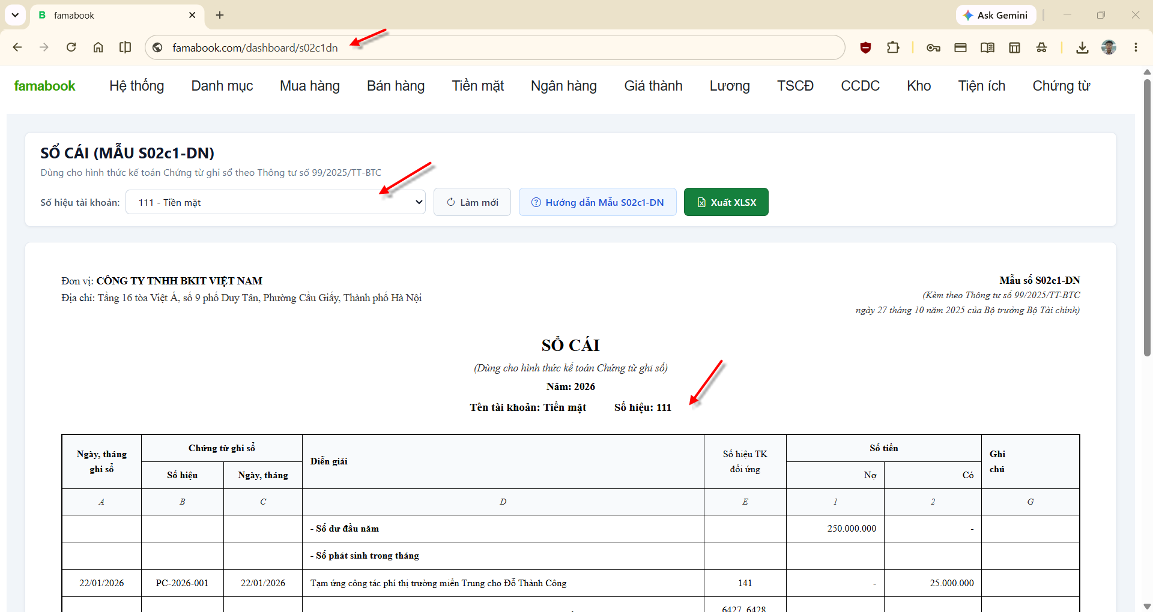Screen dimensions: 1153x612
Task: Go forward in browser history
Action: (x=44, y=47)
